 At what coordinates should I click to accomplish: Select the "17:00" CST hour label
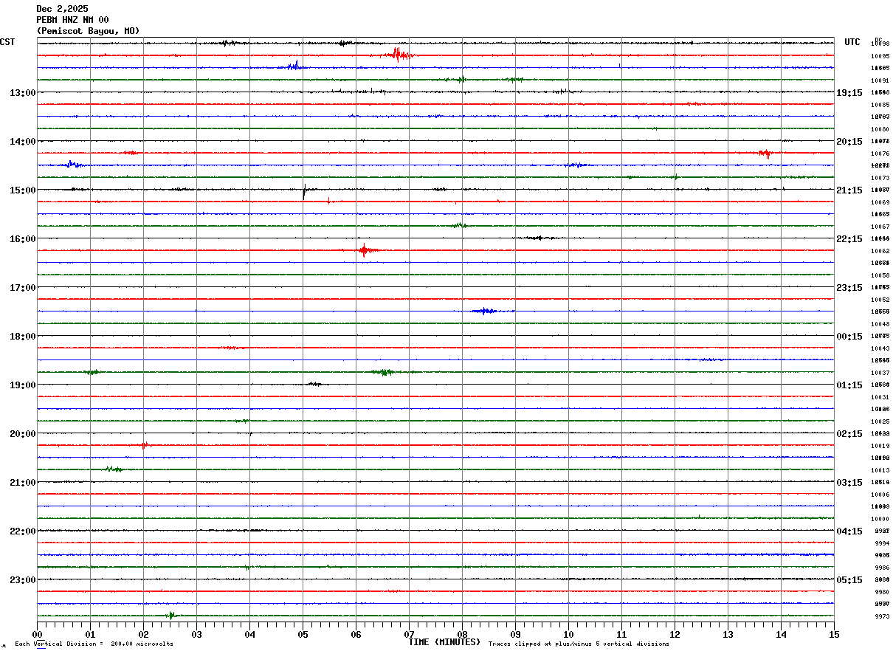22,287
